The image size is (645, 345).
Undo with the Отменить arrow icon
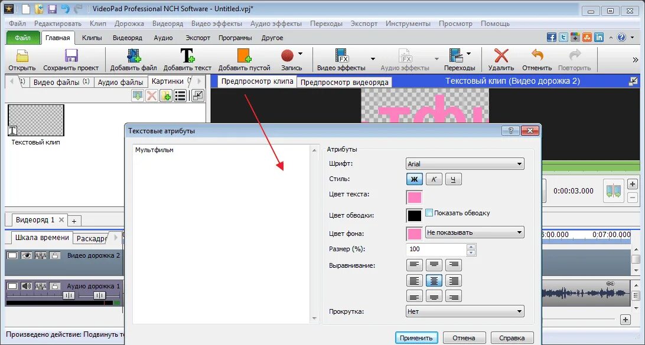[537, 55]
